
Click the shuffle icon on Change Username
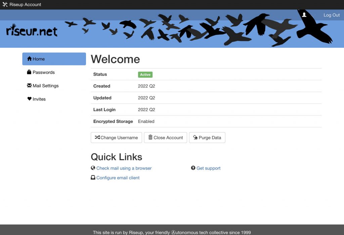(x=97, y=137)
